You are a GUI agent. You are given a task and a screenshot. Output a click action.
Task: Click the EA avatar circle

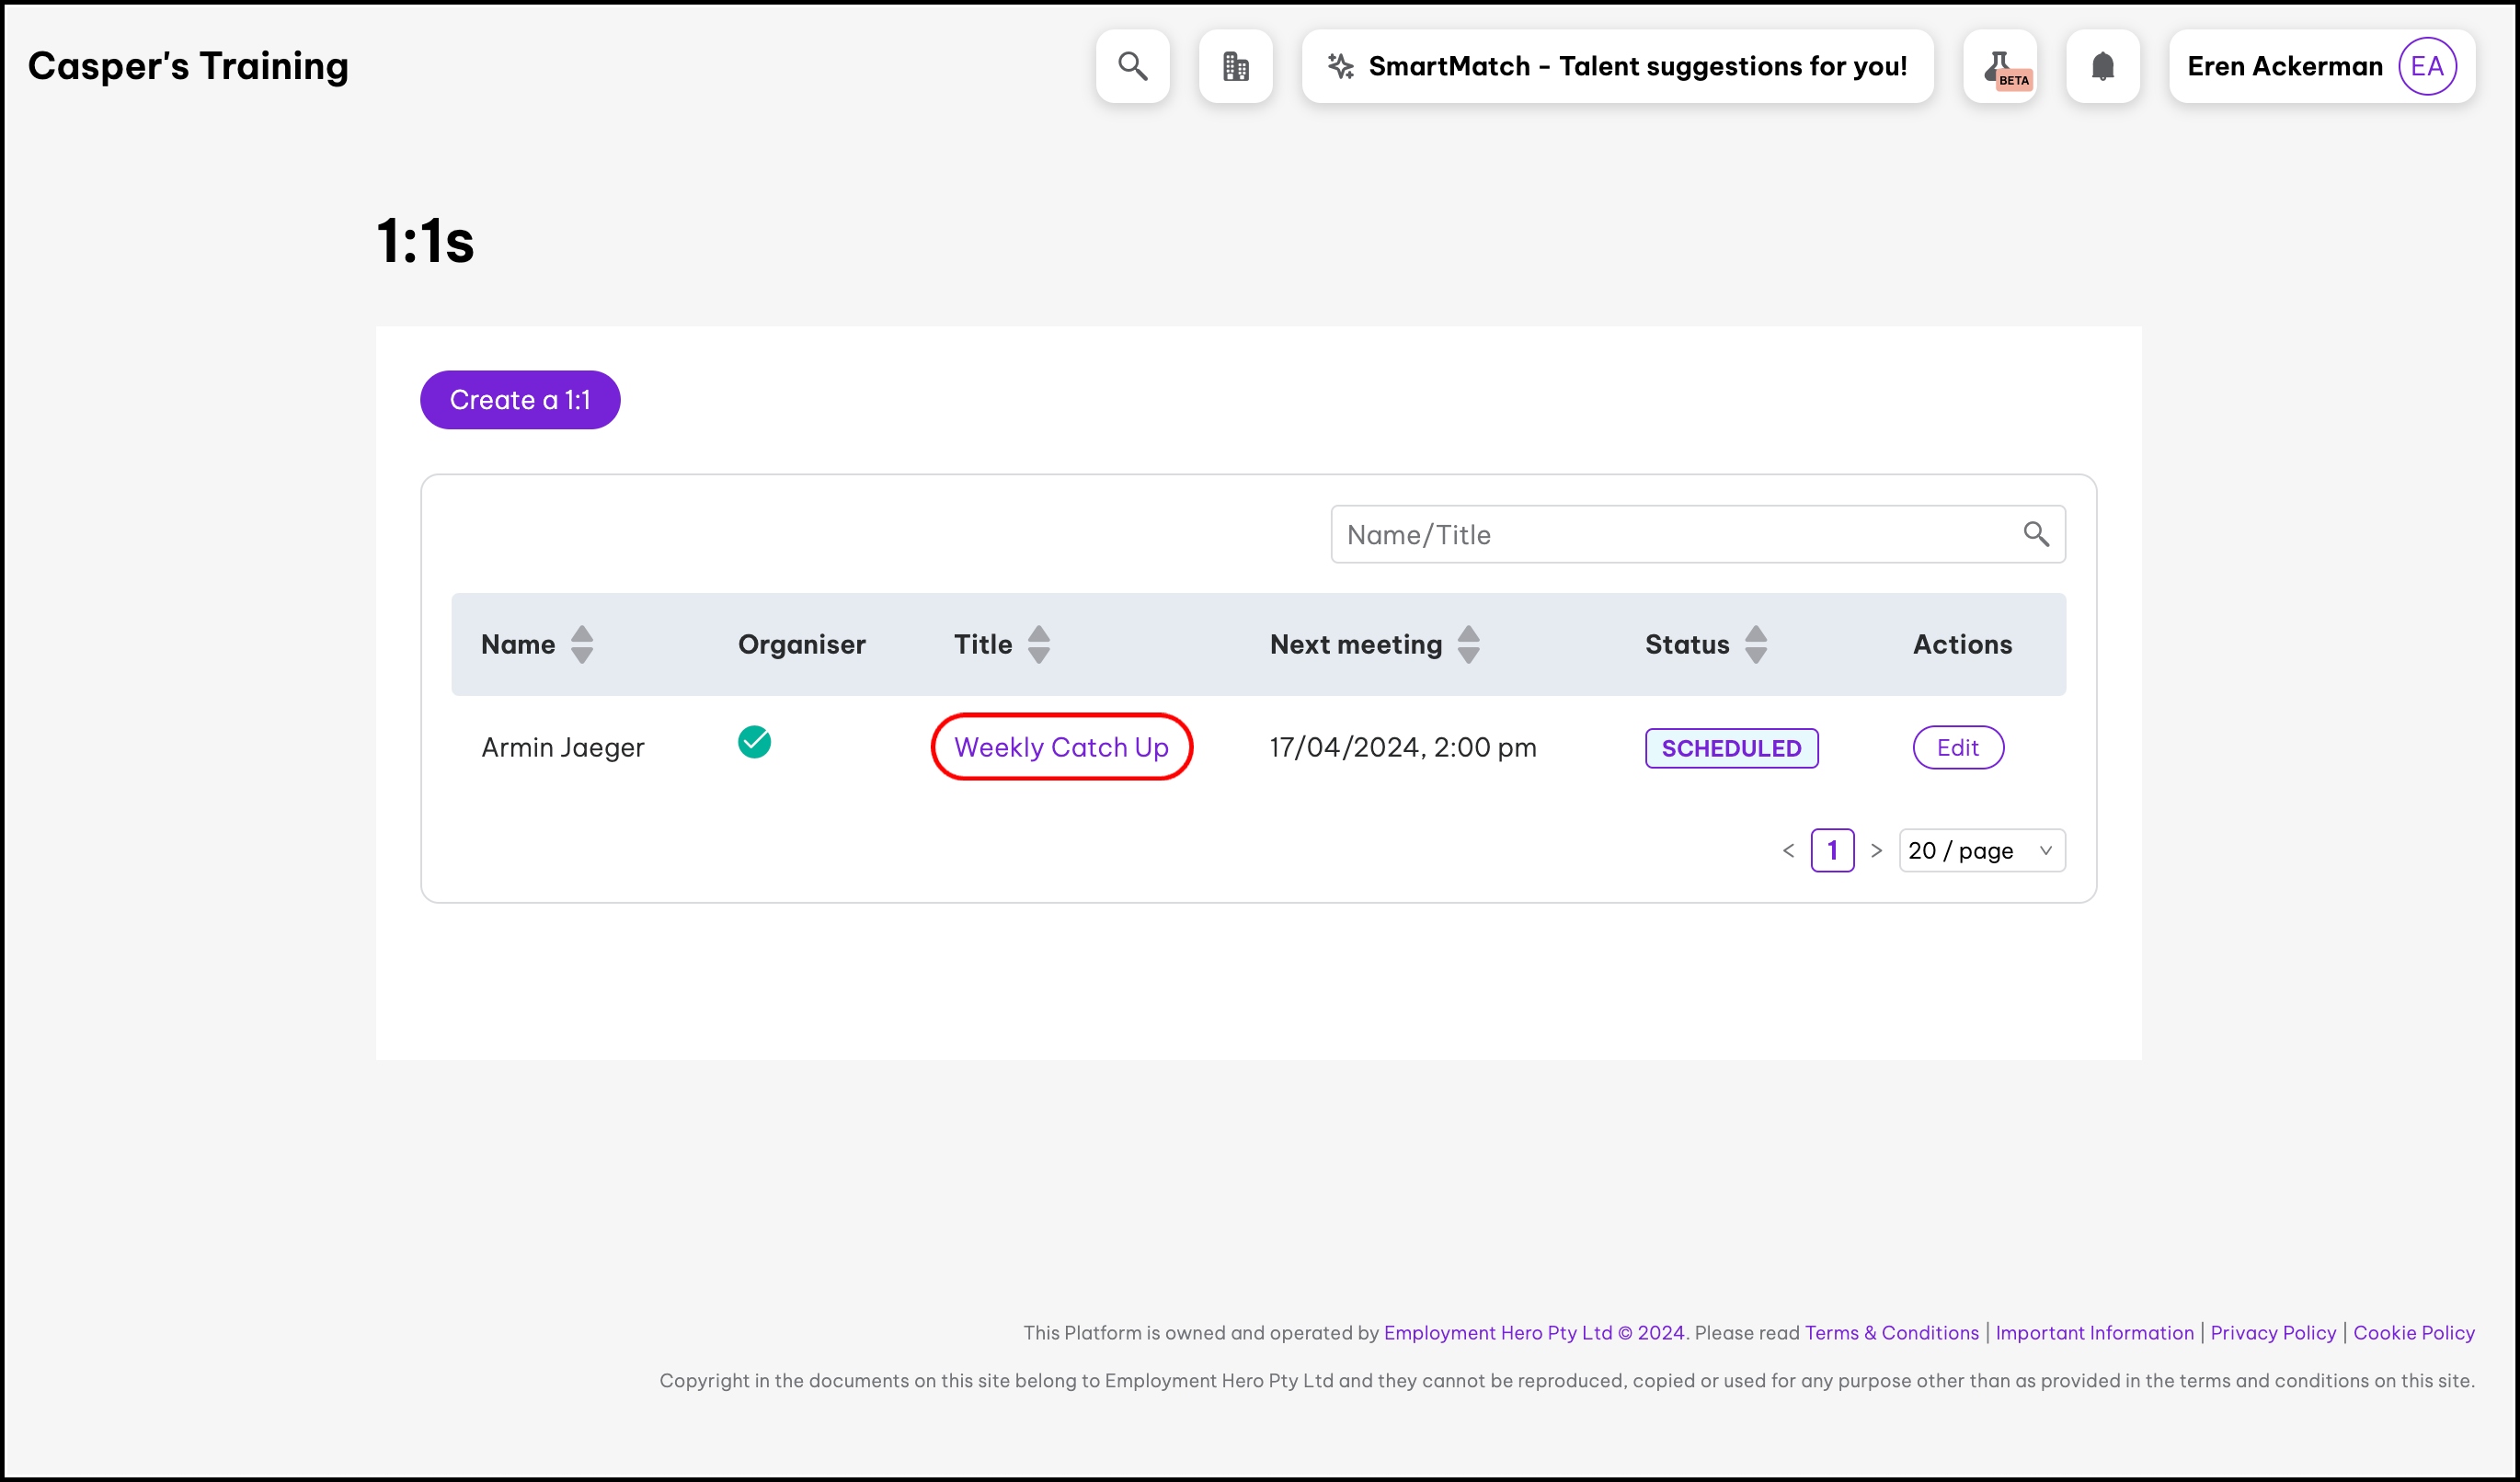[2427, 66]
